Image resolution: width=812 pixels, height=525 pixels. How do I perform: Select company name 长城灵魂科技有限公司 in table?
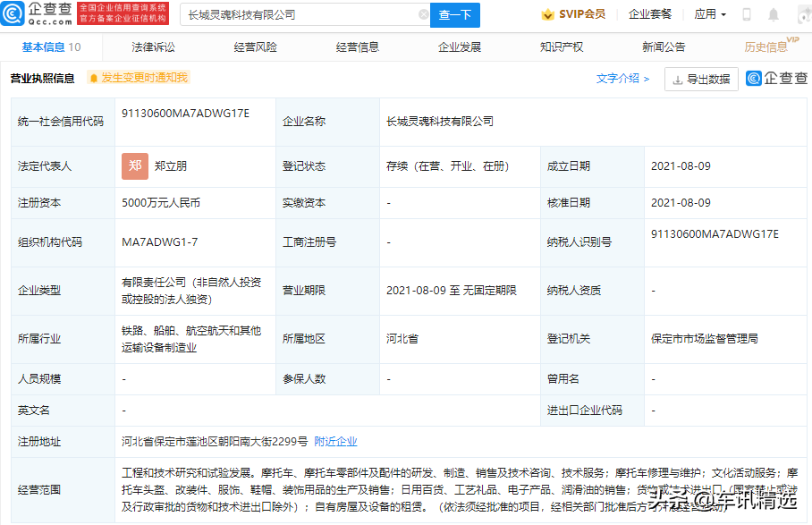440,122
